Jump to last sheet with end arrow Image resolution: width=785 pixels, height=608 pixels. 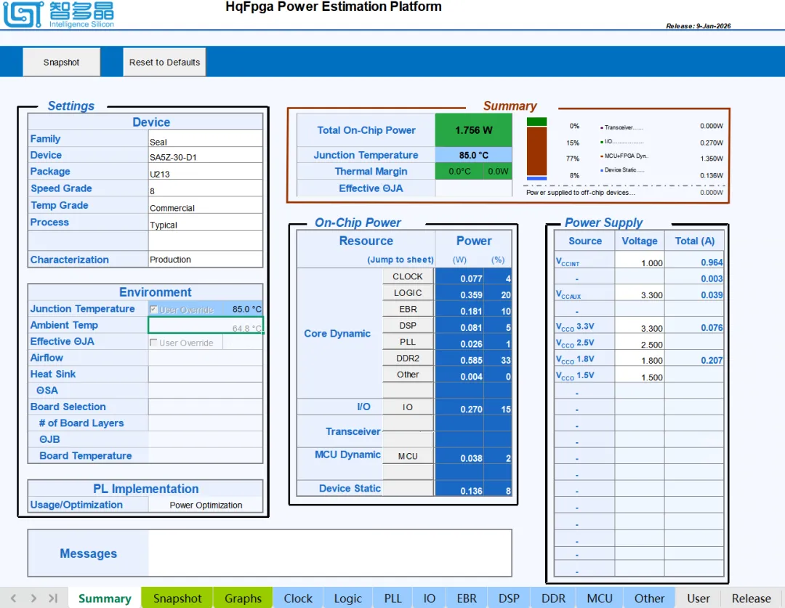(x=52, y=599)
